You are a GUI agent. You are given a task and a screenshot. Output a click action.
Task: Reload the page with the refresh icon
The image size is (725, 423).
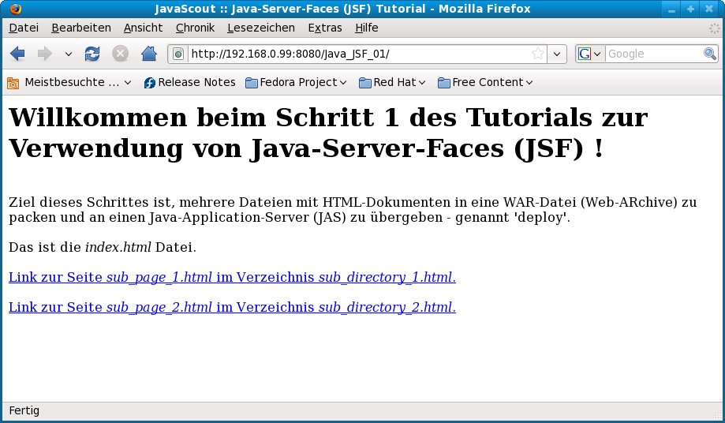click(x=92, y=54)
